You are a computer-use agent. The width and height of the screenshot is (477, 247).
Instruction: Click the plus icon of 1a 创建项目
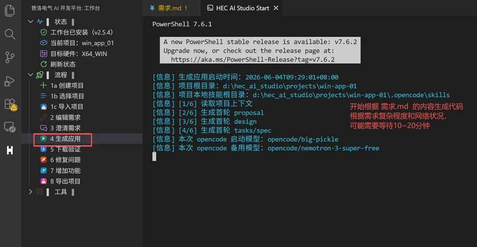pos(44,85)
